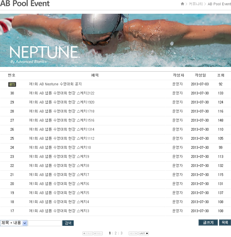
Task: Click row number 30
Action: (12, 93)
